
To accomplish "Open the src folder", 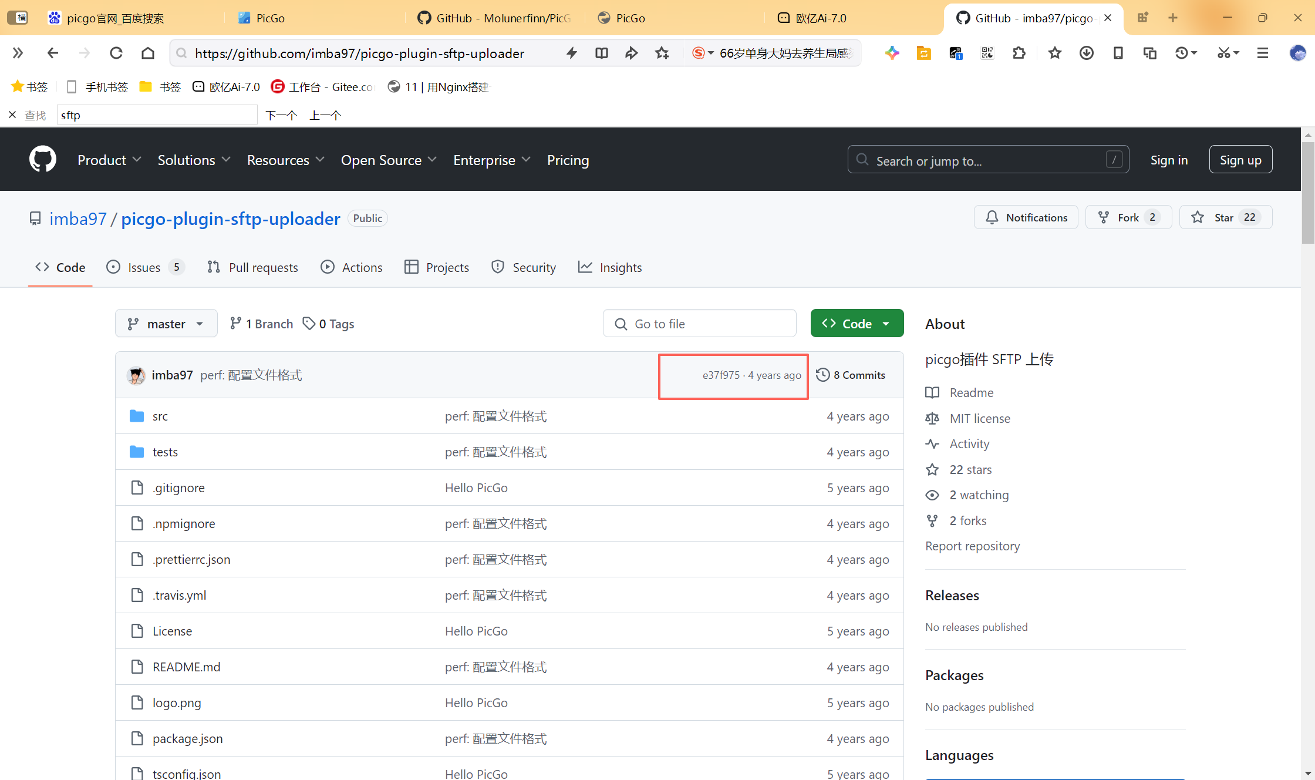I will pos(160,416).
